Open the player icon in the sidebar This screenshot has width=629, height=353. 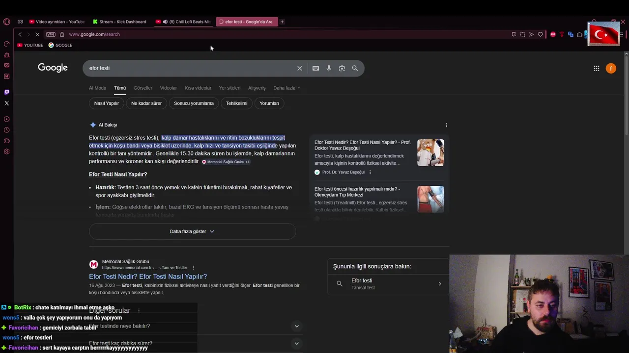coord(6,119)
